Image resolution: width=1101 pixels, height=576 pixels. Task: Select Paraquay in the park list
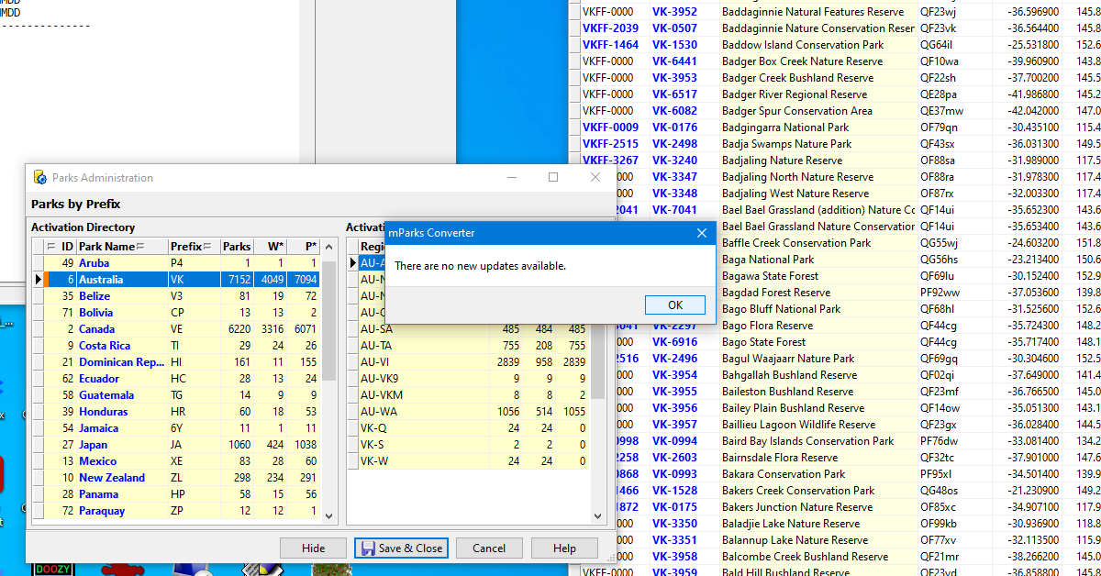tap(177, 511)
